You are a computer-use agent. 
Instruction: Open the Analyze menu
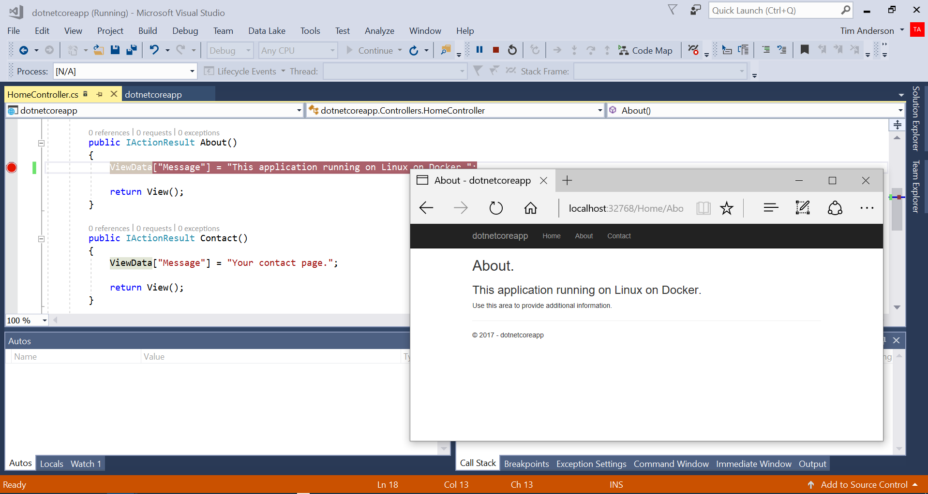coord(379,30)
